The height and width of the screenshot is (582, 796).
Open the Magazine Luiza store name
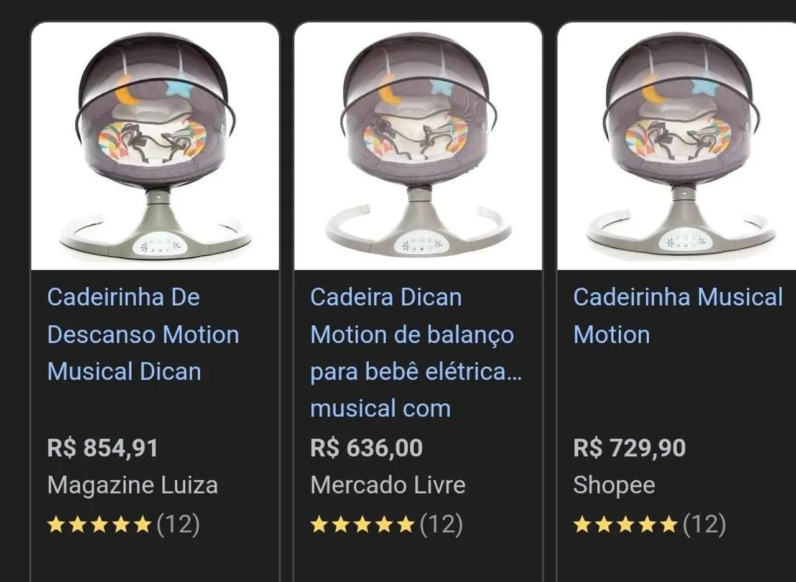(x=132, y=484)
